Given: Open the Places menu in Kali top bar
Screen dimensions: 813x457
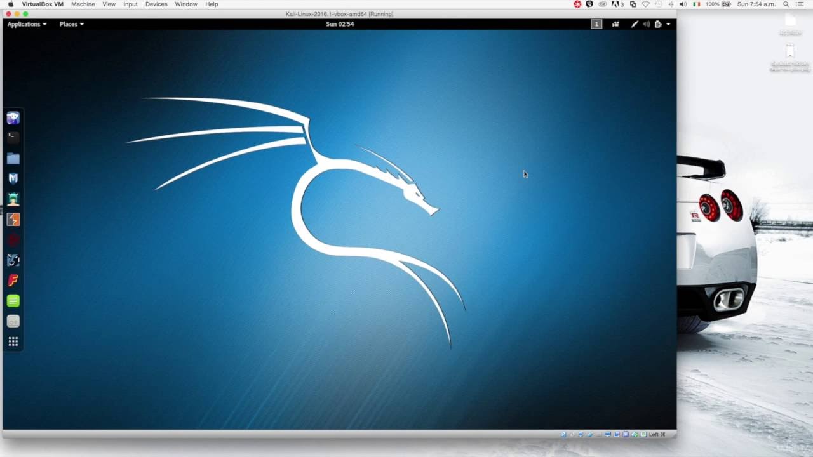Looking at the screenshot, I should pyautogui.click(x=71, y=24).
